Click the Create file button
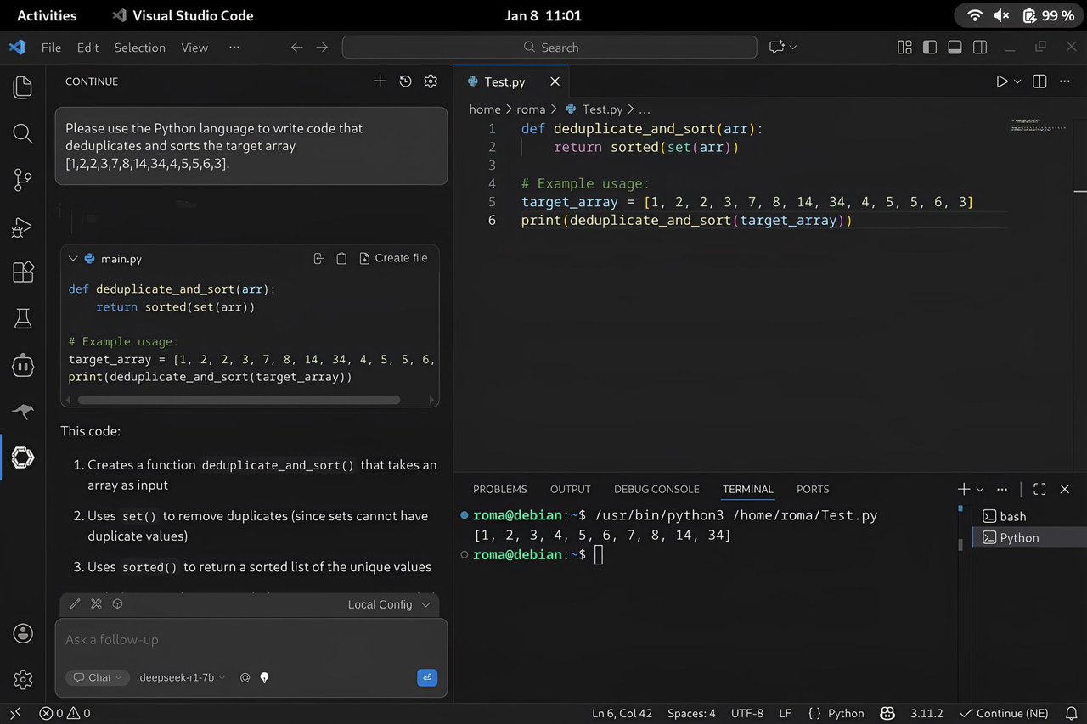The width and height of the screenshot is (1087, 724). coord(393,258)
